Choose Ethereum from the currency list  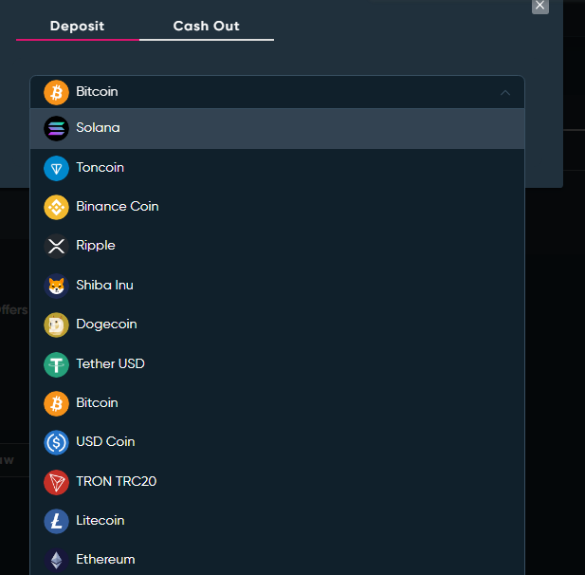point(277,560)
